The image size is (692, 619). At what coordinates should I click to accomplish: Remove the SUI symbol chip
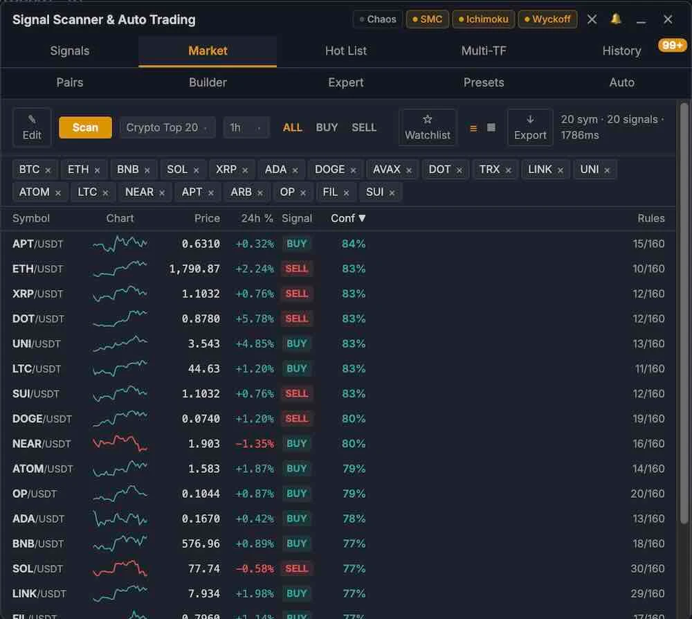coord(392,193)
